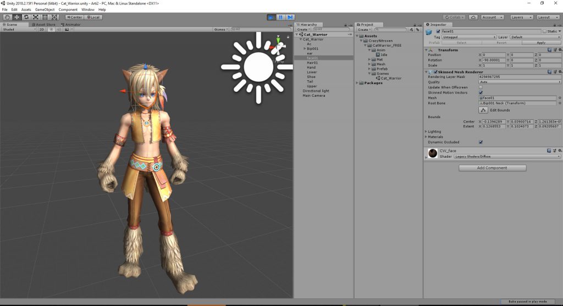Open the Tag dropdown
Viewport: 563px width, 306px height.
(x=468, y=37)
